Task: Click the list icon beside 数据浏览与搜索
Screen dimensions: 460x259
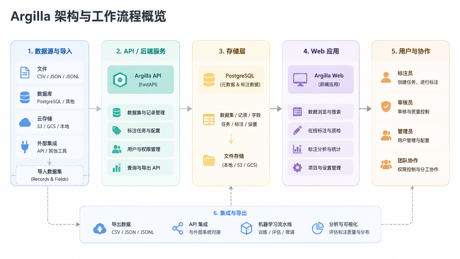Action: click(x=297, y=112)
